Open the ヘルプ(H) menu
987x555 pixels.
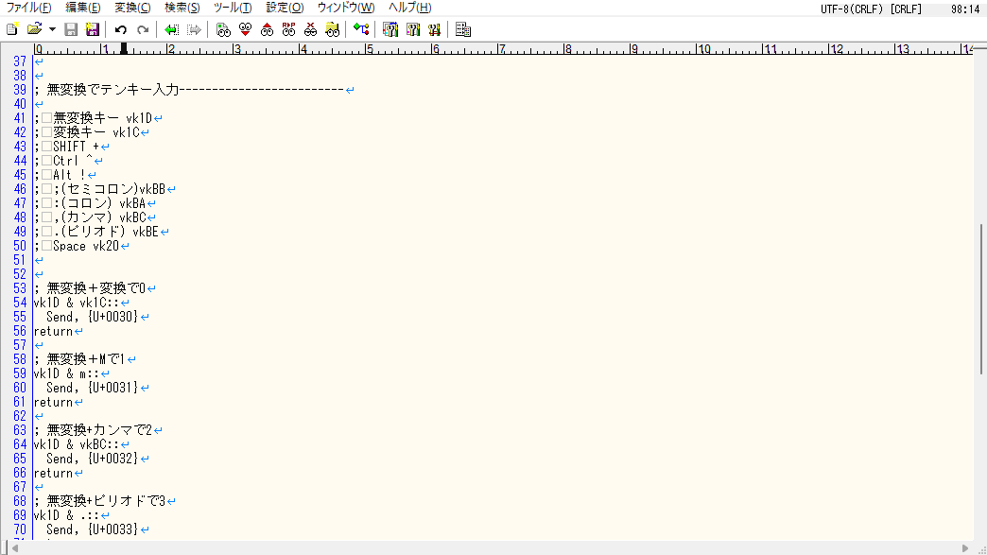[x=409, y=8]
